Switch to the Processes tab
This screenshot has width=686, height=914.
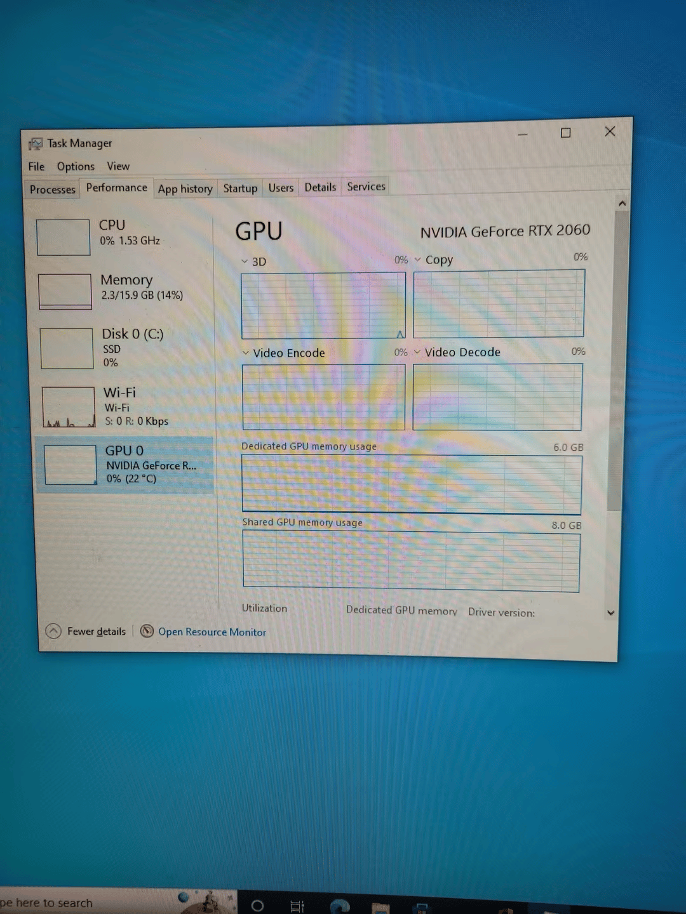(x=52, y=189)
